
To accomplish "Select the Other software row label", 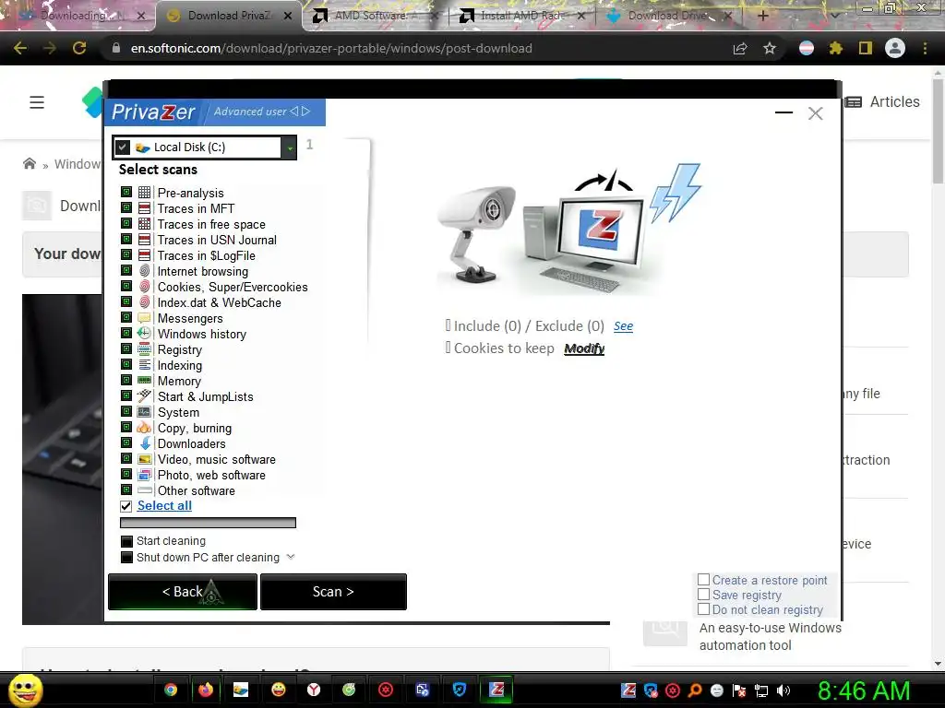I will (197, 490).
